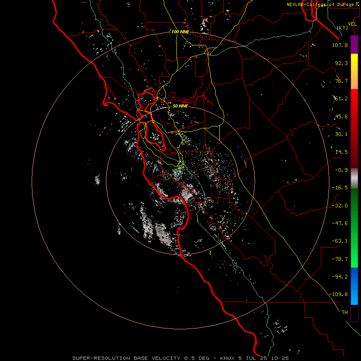Click the 107.8 velocity scale value
361x361 pixels.
[340, 45]
